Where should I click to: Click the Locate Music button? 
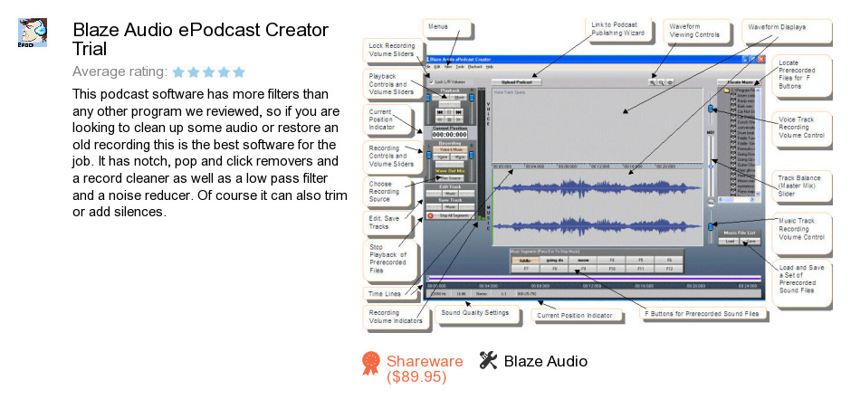tap(739, 82)
